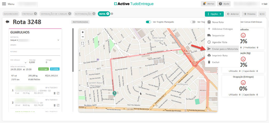Click Sair to log out

pos(264,4)
